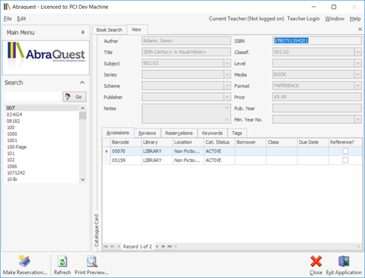Open the Min. Year No. dropdown

358,119
